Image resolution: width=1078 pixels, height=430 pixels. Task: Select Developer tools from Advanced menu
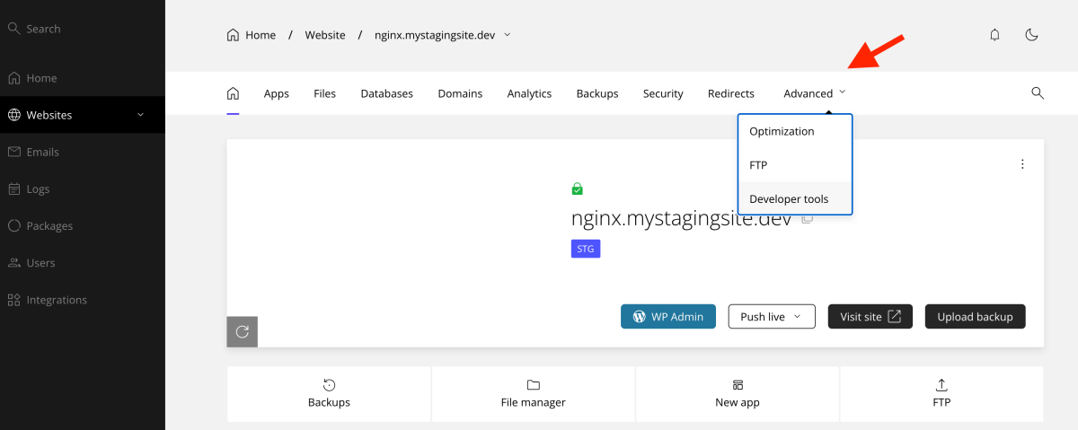coord(795,198)
